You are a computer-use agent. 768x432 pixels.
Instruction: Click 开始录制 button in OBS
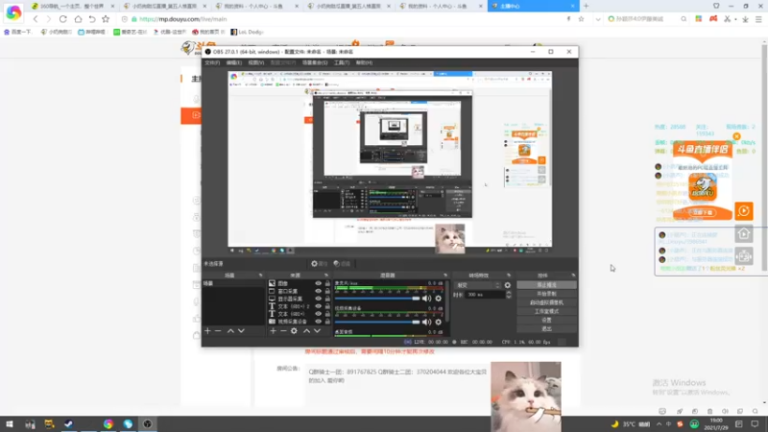[546, 294]
